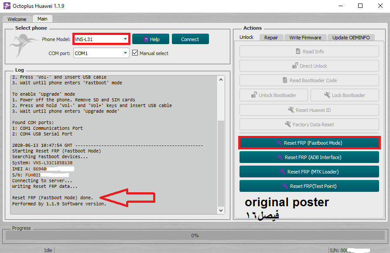Image resolution: width=390 pixels, height=253 pixels.
Task: Click the 'IMEI A:' log line
Action: click(43, 169)
